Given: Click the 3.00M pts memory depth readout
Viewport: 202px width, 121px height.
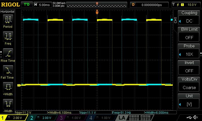Looking at the screenshot, I should 59,6.
